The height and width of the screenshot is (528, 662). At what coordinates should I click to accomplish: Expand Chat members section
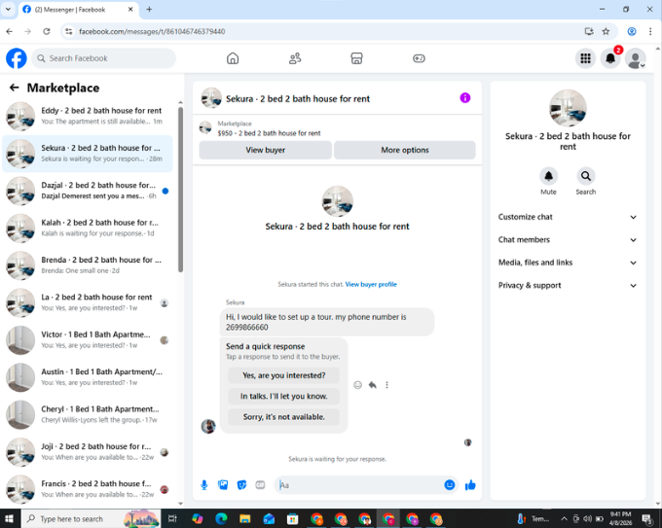click(x=568, y=239)
